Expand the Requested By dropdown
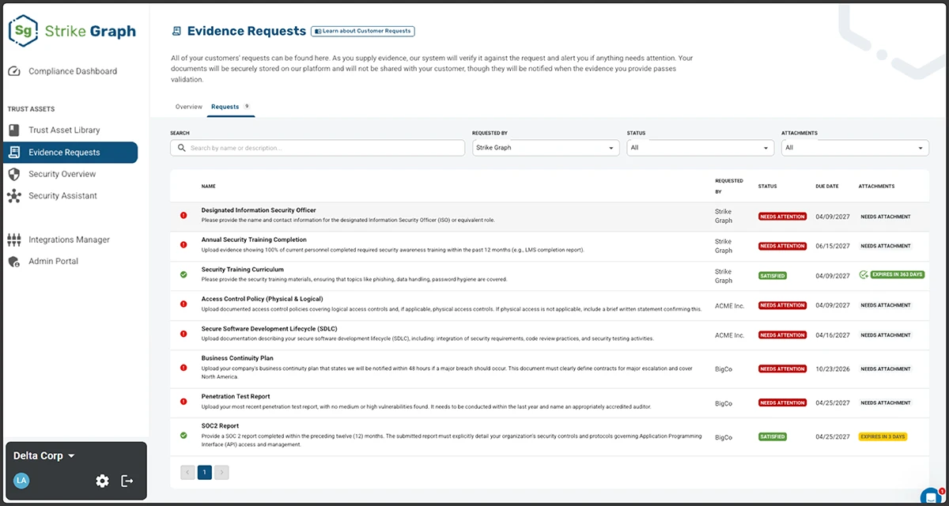This screenshot has height=506, width=949. pos(545,148)
